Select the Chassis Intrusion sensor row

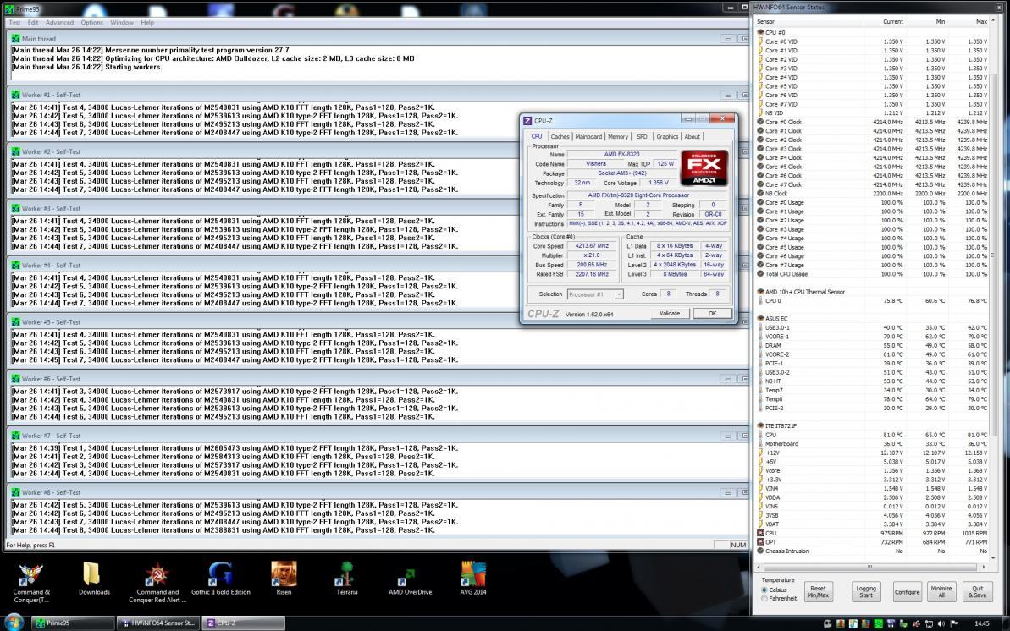872,551
